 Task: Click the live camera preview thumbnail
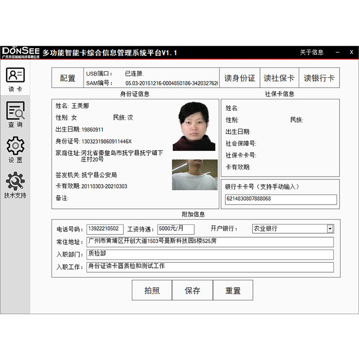pos(194,175)
